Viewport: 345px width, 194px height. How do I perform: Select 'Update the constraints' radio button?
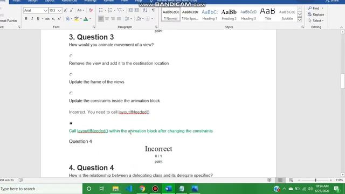(x=71, y=93)
